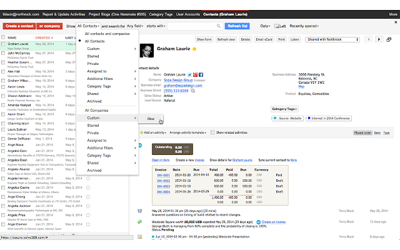Open the Any field dropdown
This screenshot has height=250, width=400.
135,26
